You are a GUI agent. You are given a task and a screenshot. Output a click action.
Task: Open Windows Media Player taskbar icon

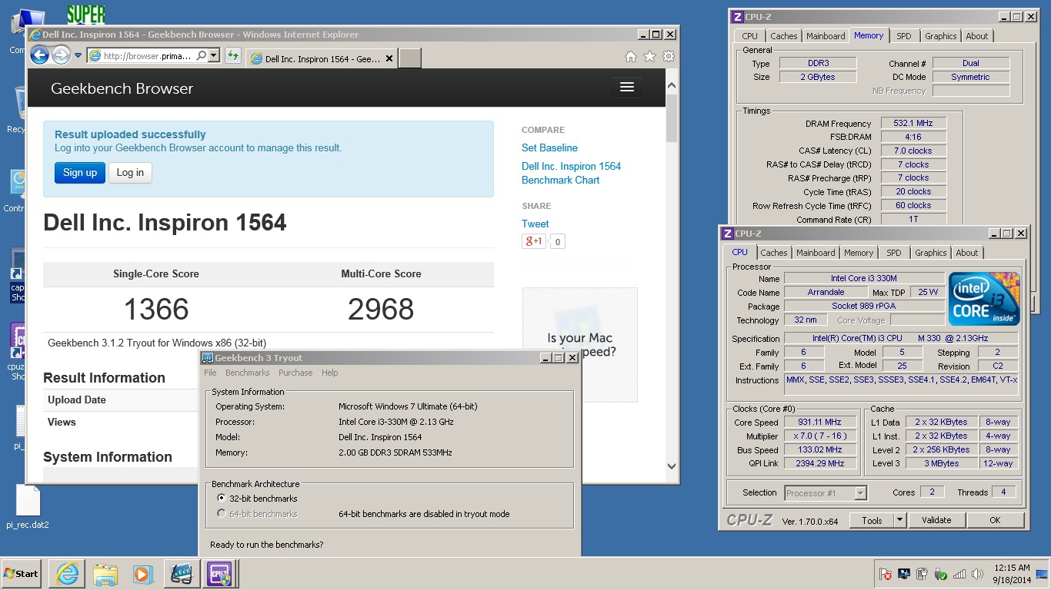click(x=142, y=573)
